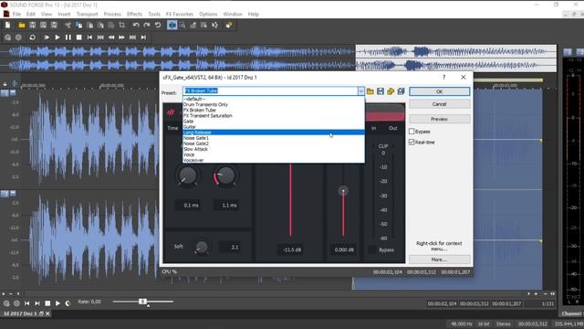Viewport: 584px width, 329px height.
Task: Click the Crop/Trim icon in toolbar
Action: tap(121, 26)
